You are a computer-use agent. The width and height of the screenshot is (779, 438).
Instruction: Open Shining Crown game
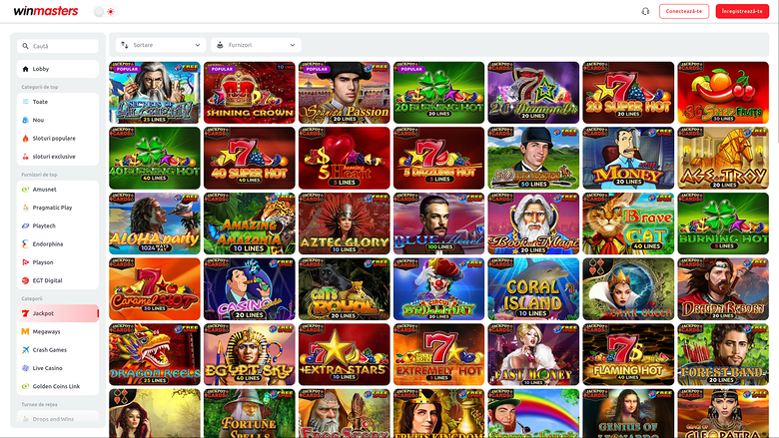[250, 93]
